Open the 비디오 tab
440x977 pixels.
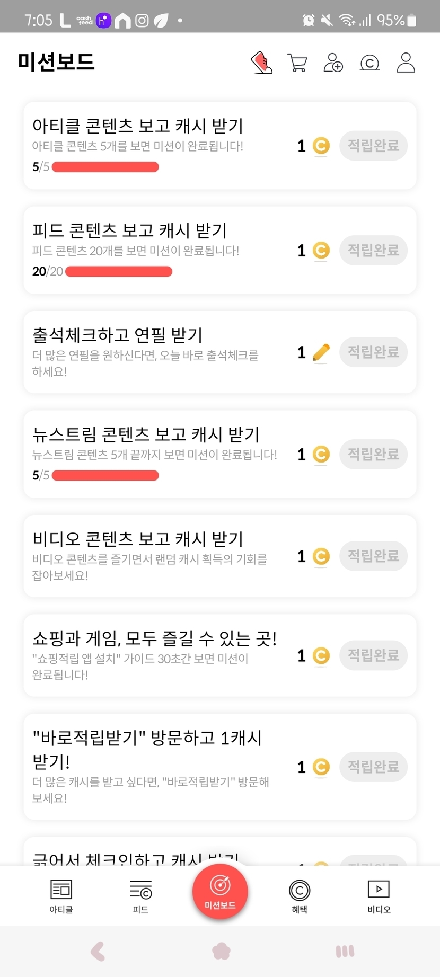tap(379, 896)
